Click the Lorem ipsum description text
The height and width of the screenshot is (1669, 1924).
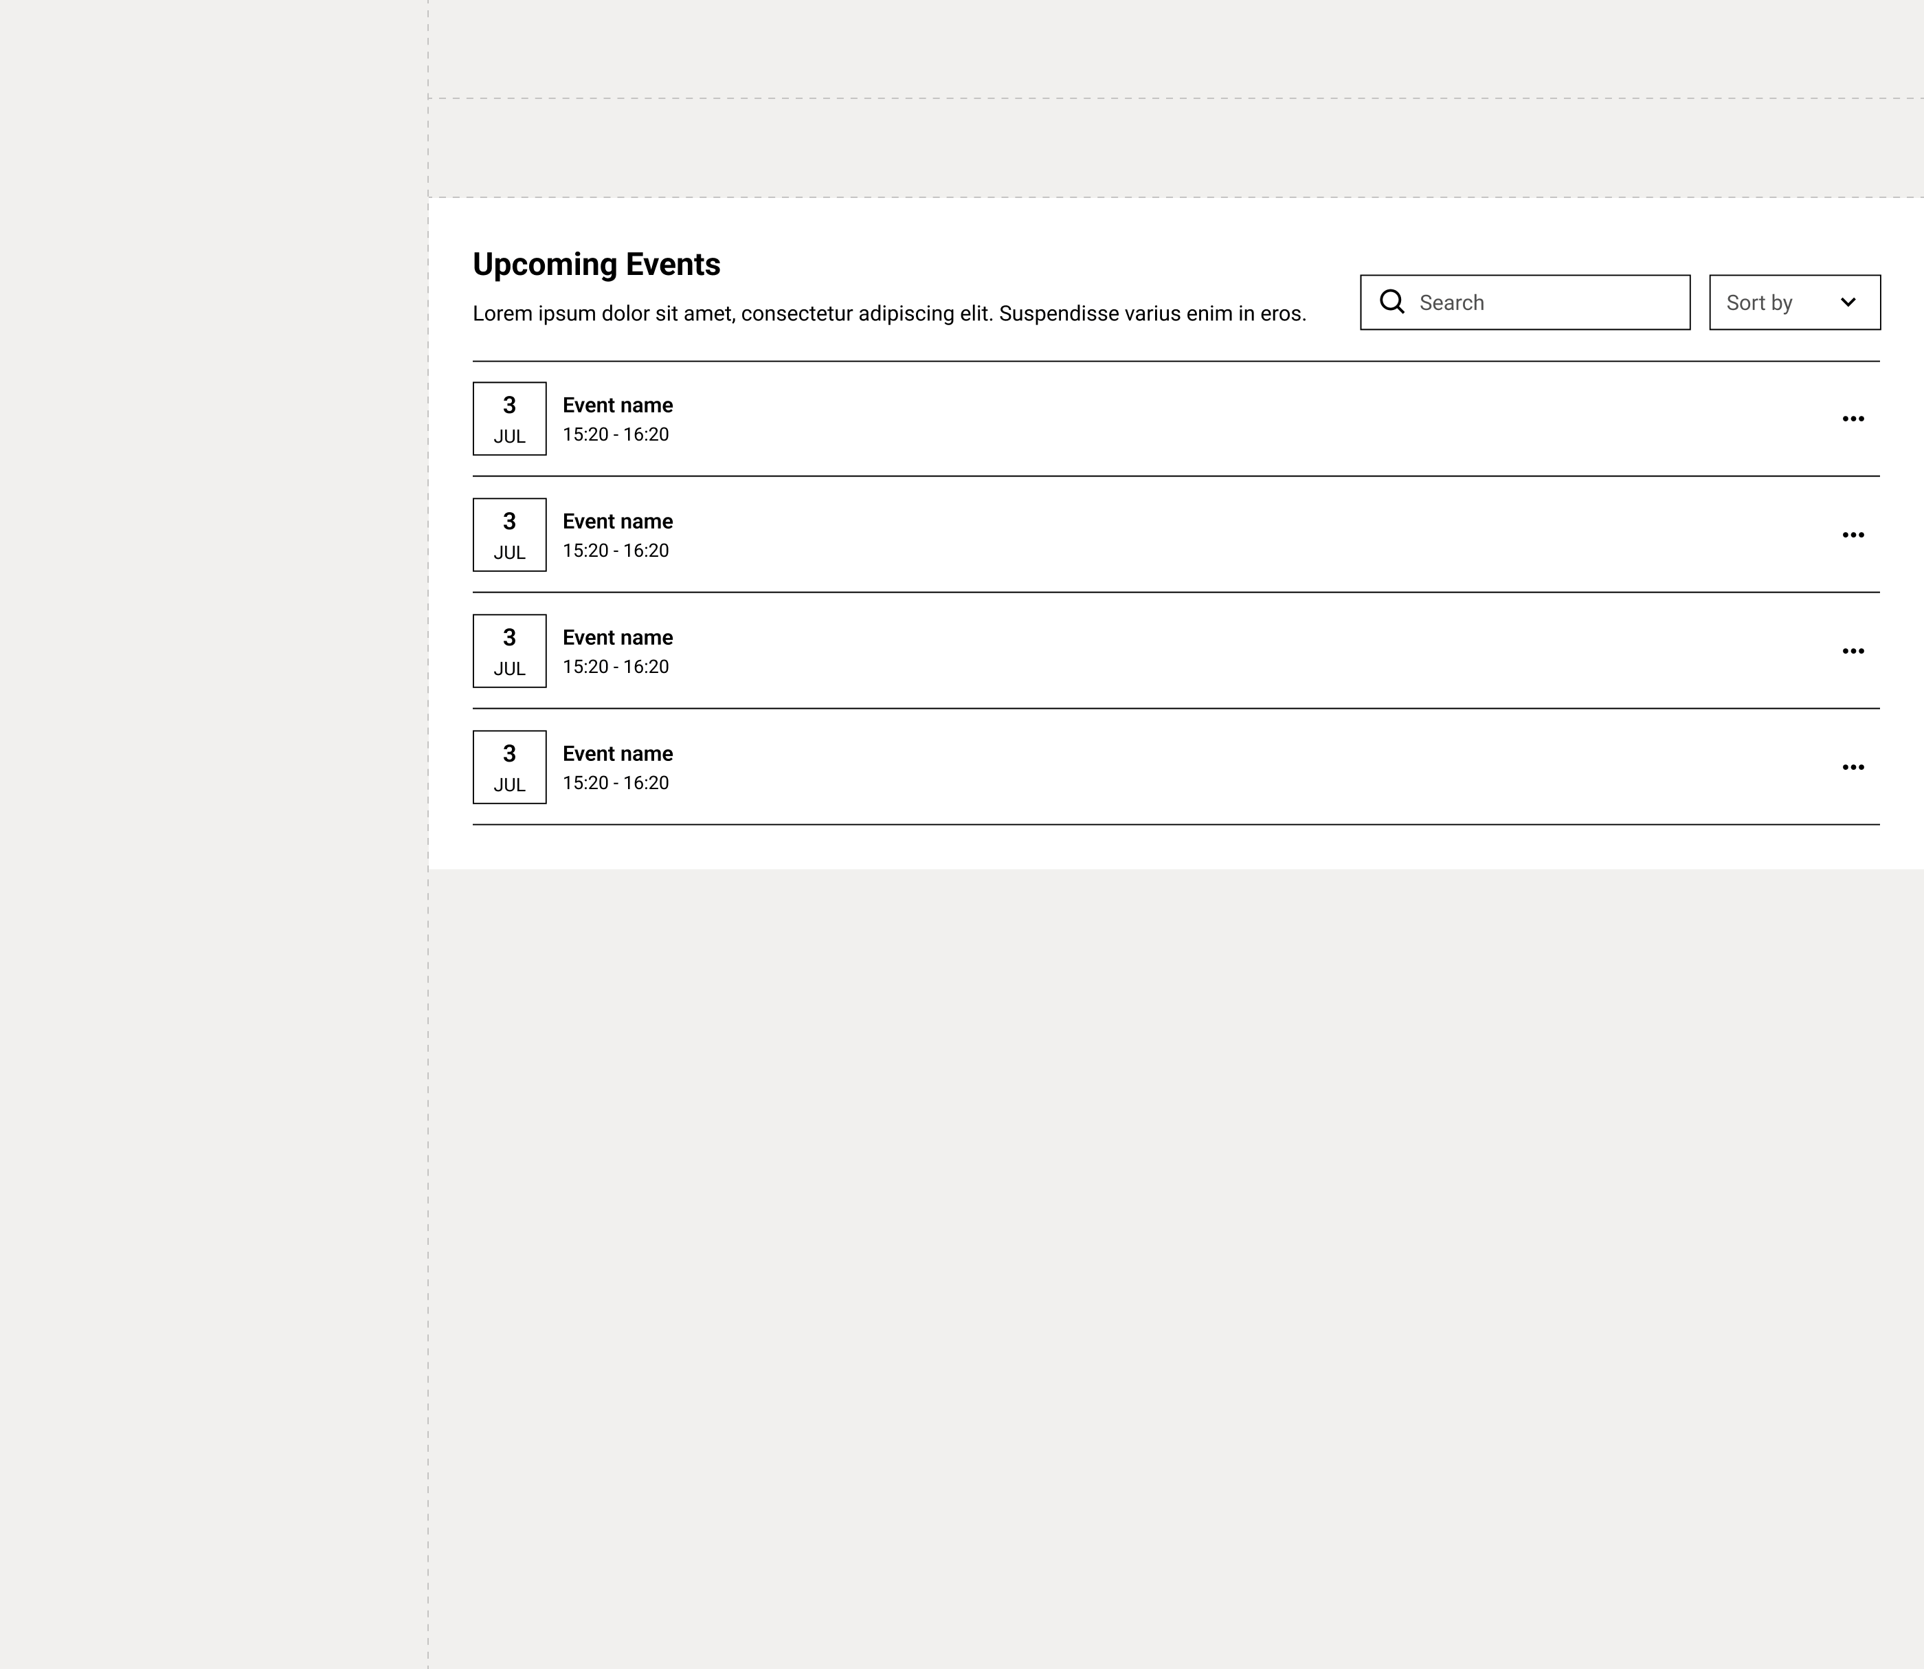(889, 314)
